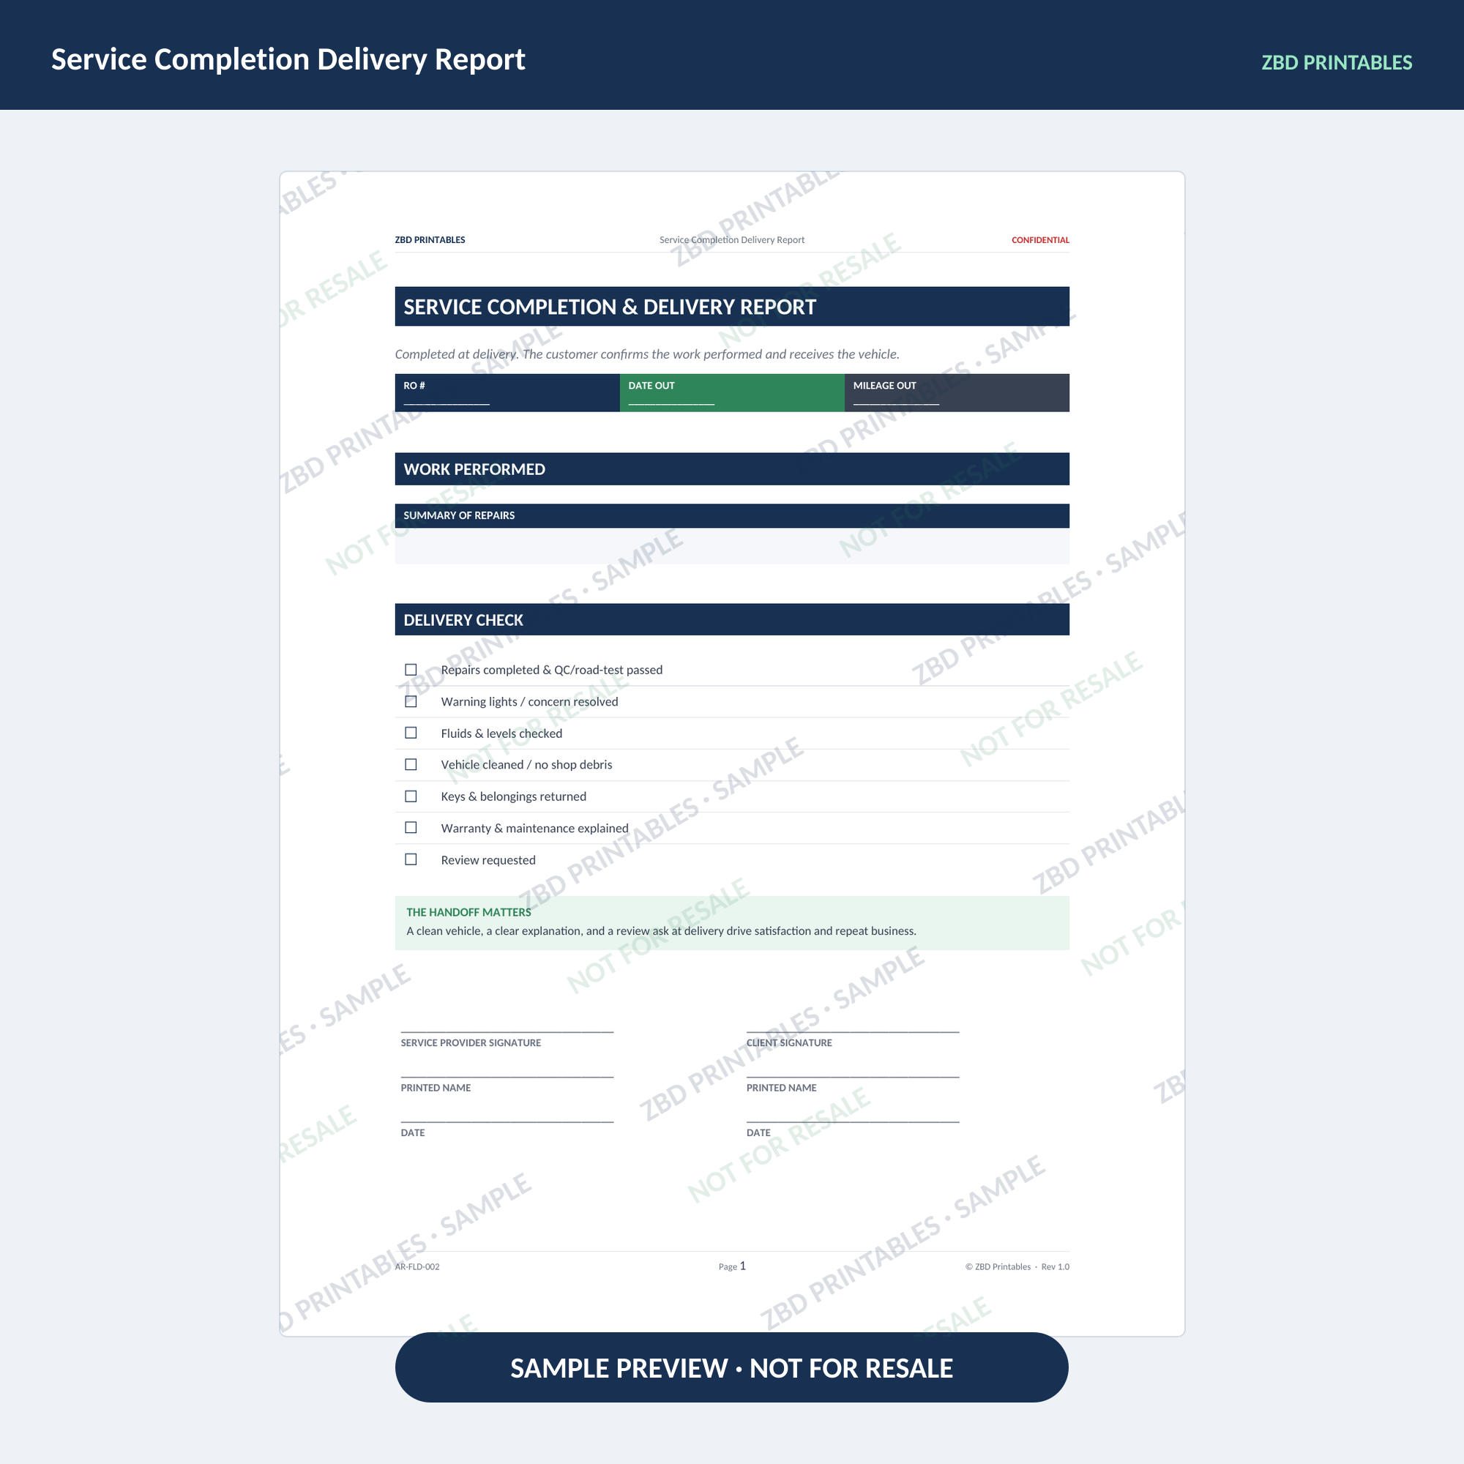
Task: Tick 'Keys & belongings returned' checkbox
Action: [x=411, y=796]
